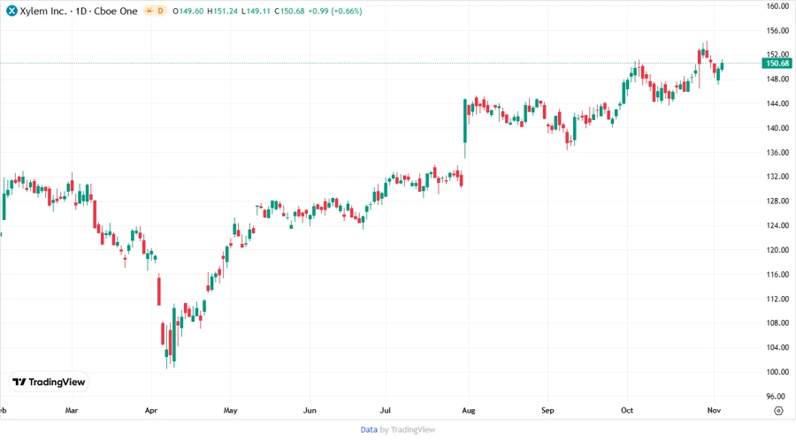Image resolution: width=796 pixels, height=440 pixels.
Task: Click the close value C150.68
Action: (289, 11)
